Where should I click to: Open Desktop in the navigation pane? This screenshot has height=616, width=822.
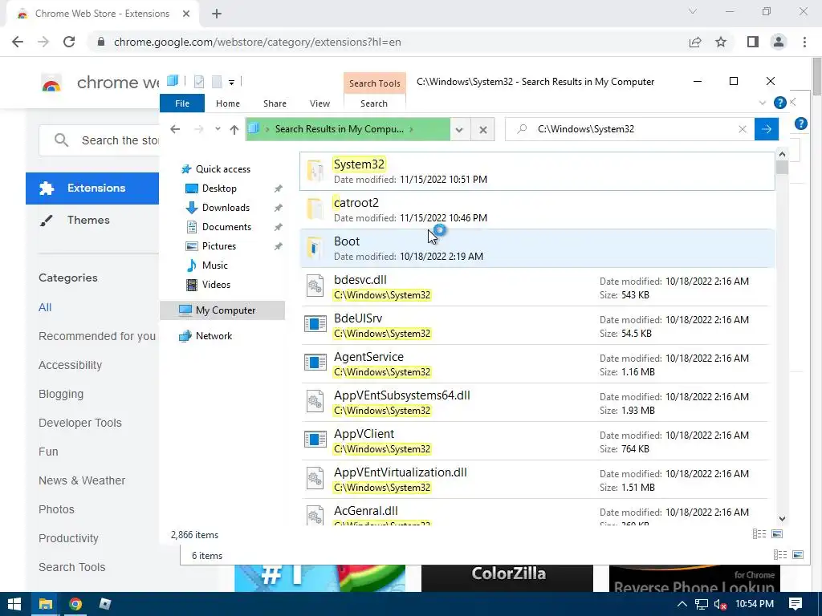(219, 188)
